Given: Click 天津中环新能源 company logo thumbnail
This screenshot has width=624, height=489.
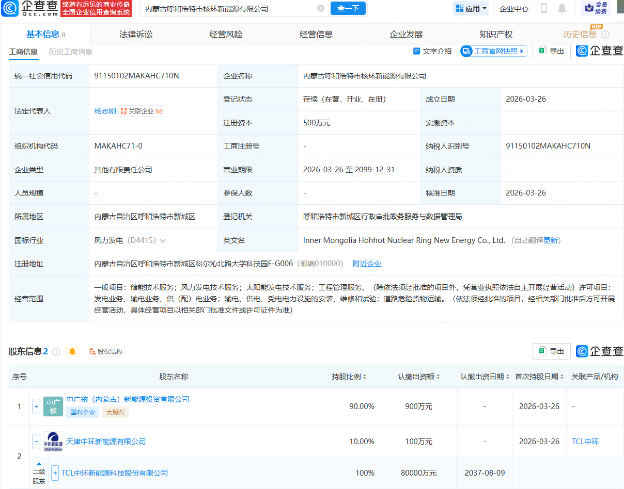Looking at the screenshot, I should 53,442.
